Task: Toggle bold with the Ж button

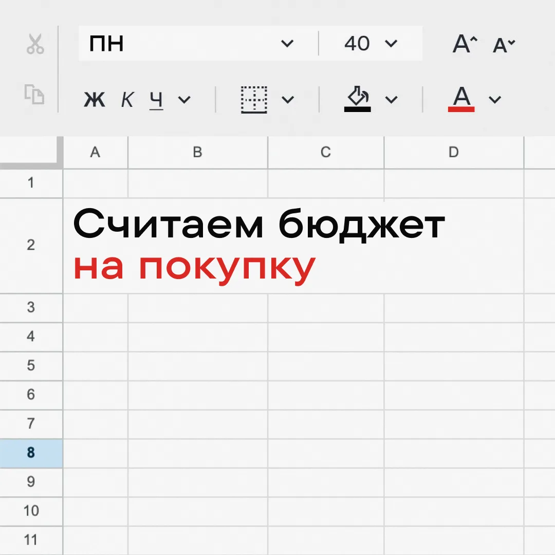Action: coord(95,100)
